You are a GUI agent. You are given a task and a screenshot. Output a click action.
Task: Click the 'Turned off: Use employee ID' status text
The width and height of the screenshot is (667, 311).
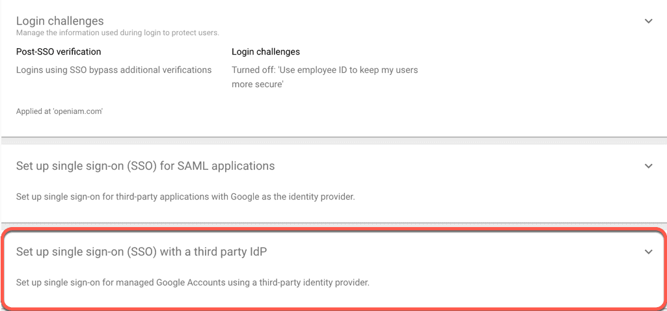(x=325, y=70)
